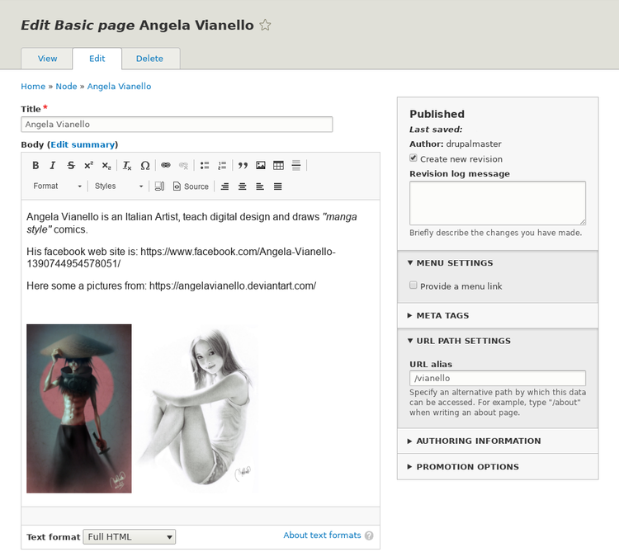
Task: Collapse the Menu Settings section
Action: (x=455, y=262)
